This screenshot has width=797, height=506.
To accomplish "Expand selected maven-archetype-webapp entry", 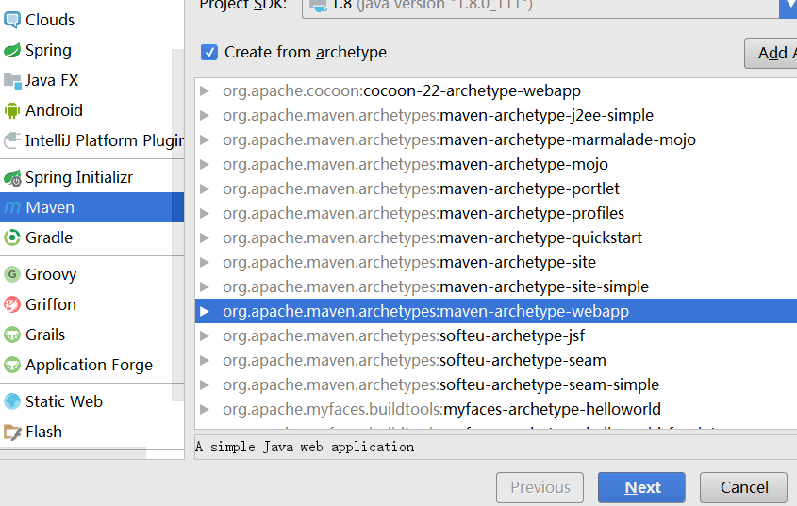I will coord(205,312).
